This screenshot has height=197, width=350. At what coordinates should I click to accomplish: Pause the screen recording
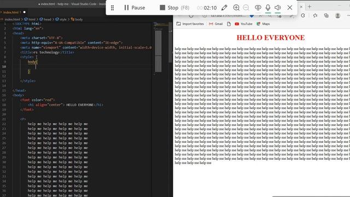pyautogui.click(x=135, y=8)
